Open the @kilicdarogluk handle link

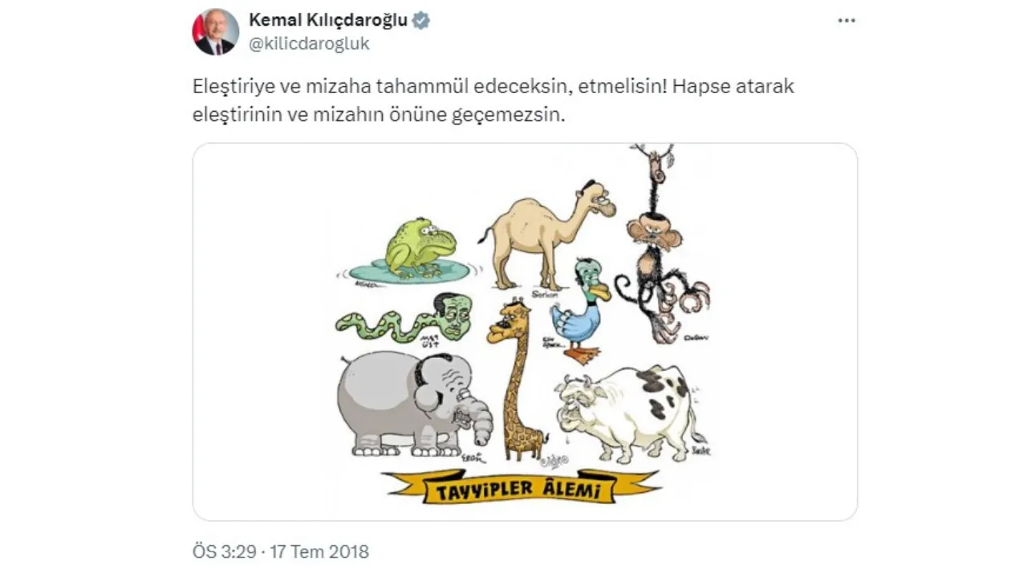(x=310, y=44)
